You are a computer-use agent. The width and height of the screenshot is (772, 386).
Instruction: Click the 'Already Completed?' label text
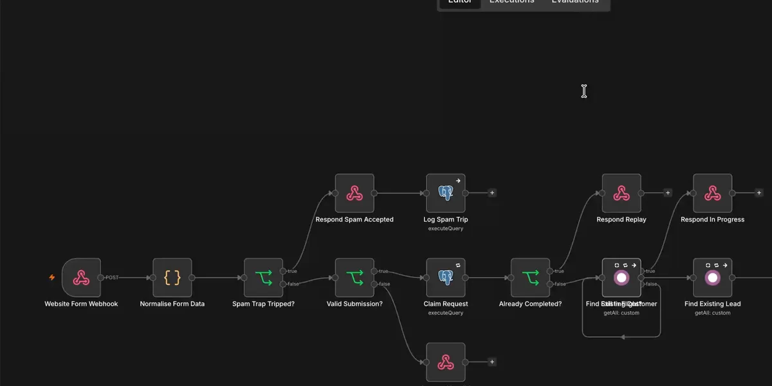pyautogui.click(x=531, y=304)
